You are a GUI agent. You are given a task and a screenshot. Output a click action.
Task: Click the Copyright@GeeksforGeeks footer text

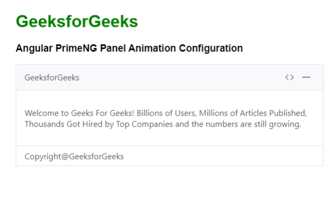tap(74, 156)
